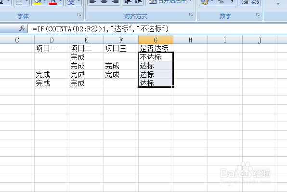Click the merge and center button
This screenshot has width=287, height=192.
coord(168,2)
